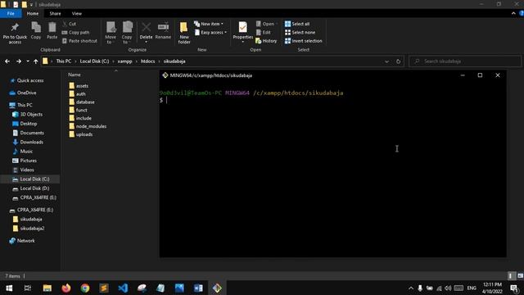
Task: Refresh the address bar location
Action: (x=399, y=61)
